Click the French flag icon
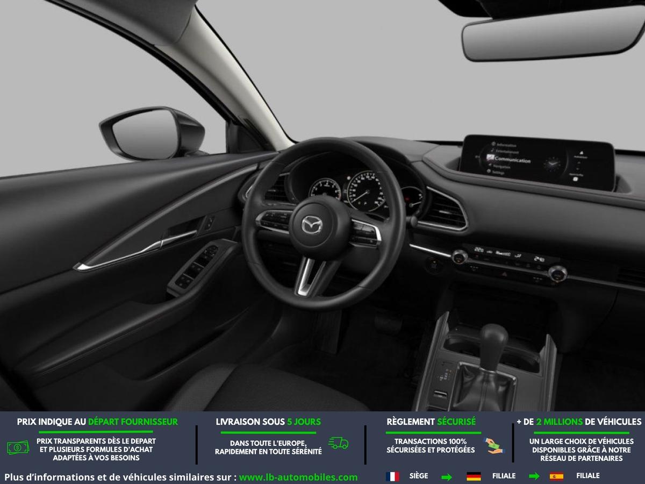Screen dimensions: 645x484 (x=392, y=476)
